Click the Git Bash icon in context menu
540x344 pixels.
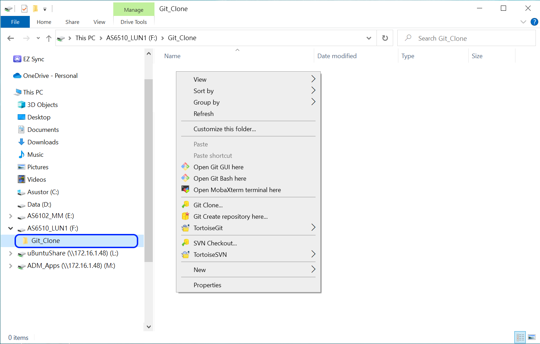pos(185,178)
